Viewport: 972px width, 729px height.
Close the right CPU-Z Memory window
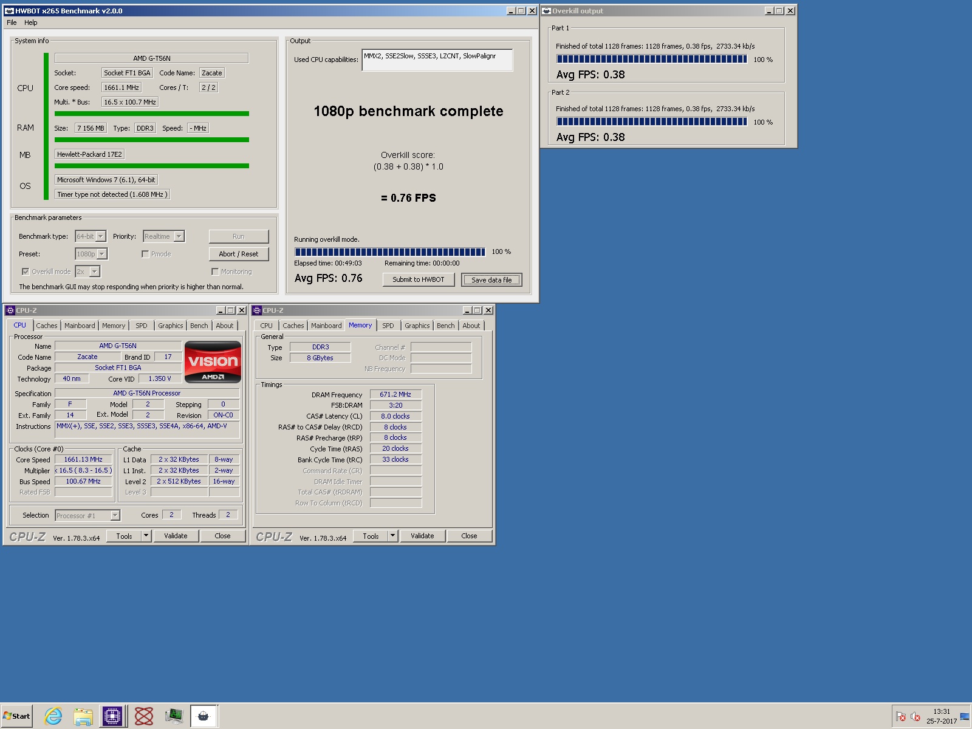click(x=488, y=310)
